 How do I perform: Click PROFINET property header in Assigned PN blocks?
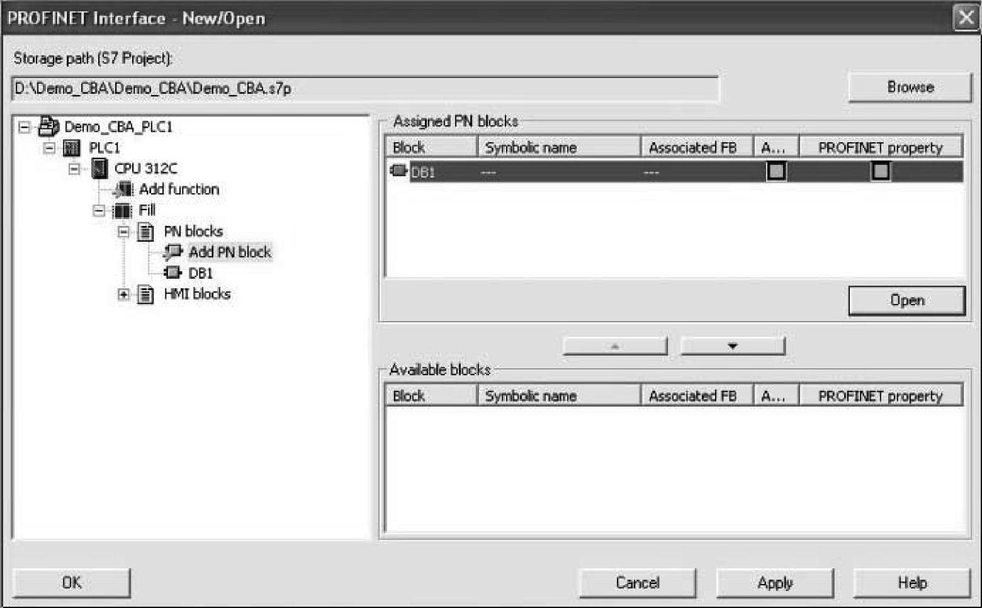coord(881,147)
